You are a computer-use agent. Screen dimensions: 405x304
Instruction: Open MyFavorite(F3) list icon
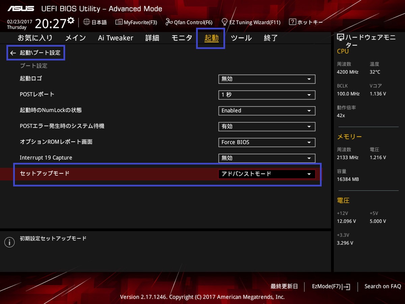[119, 22]
